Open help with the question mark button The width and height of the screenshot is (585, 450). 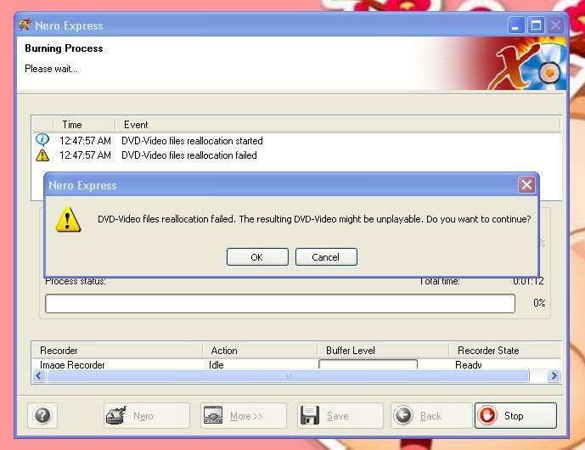42,416
